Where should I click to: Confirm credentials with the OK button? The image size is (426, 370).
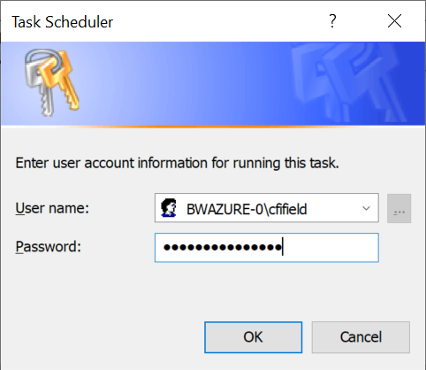tap(254, 337)
